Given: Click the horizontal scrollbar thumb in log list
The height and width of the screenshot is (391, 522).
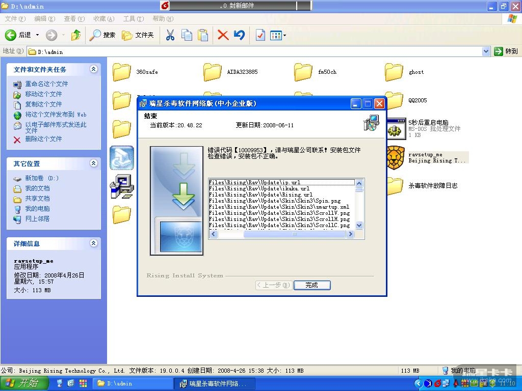Looking at the screenshot, I should click(x=294, y=234).
